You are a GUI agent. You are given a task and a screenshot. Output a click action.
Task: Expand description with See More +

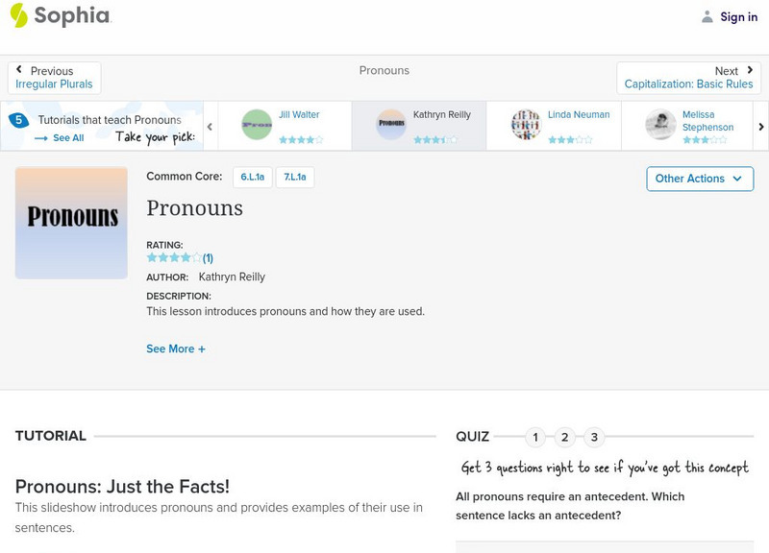pyautogui.click(x=176, y=349)
